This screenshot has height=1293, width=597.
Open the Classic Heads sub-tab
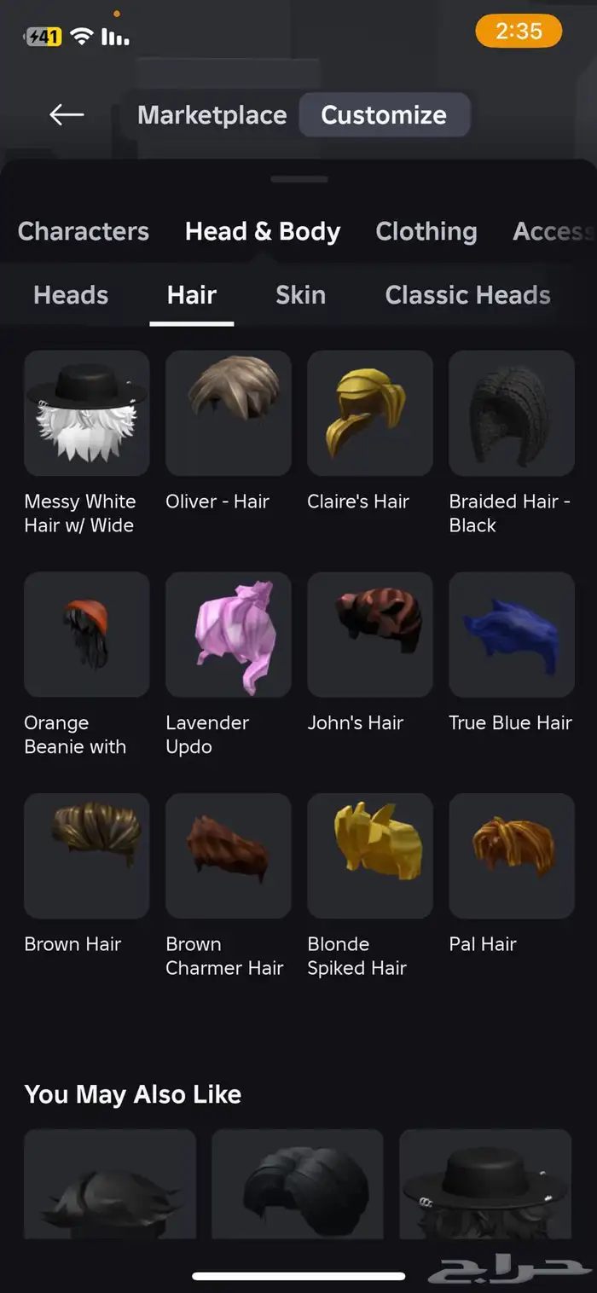click(467, 295)
